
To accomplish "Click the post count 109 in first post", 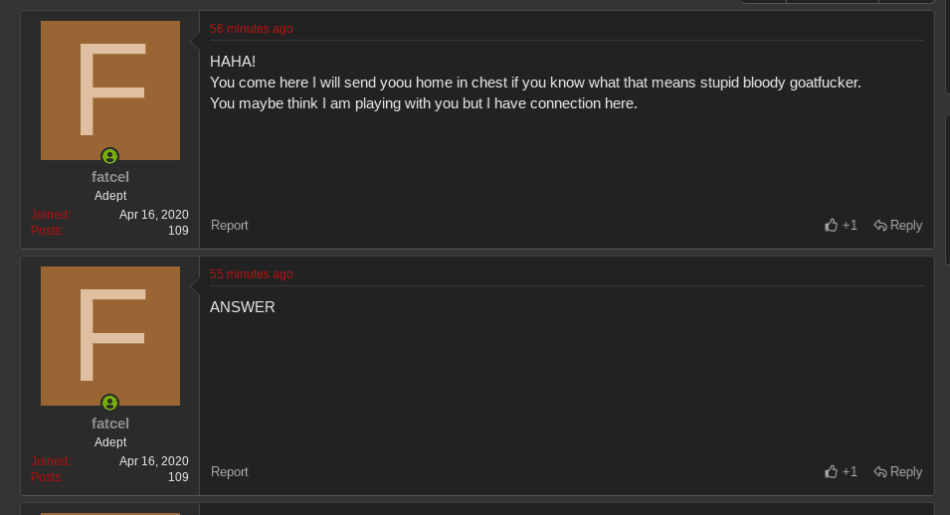I will click(x=178, y=231).
